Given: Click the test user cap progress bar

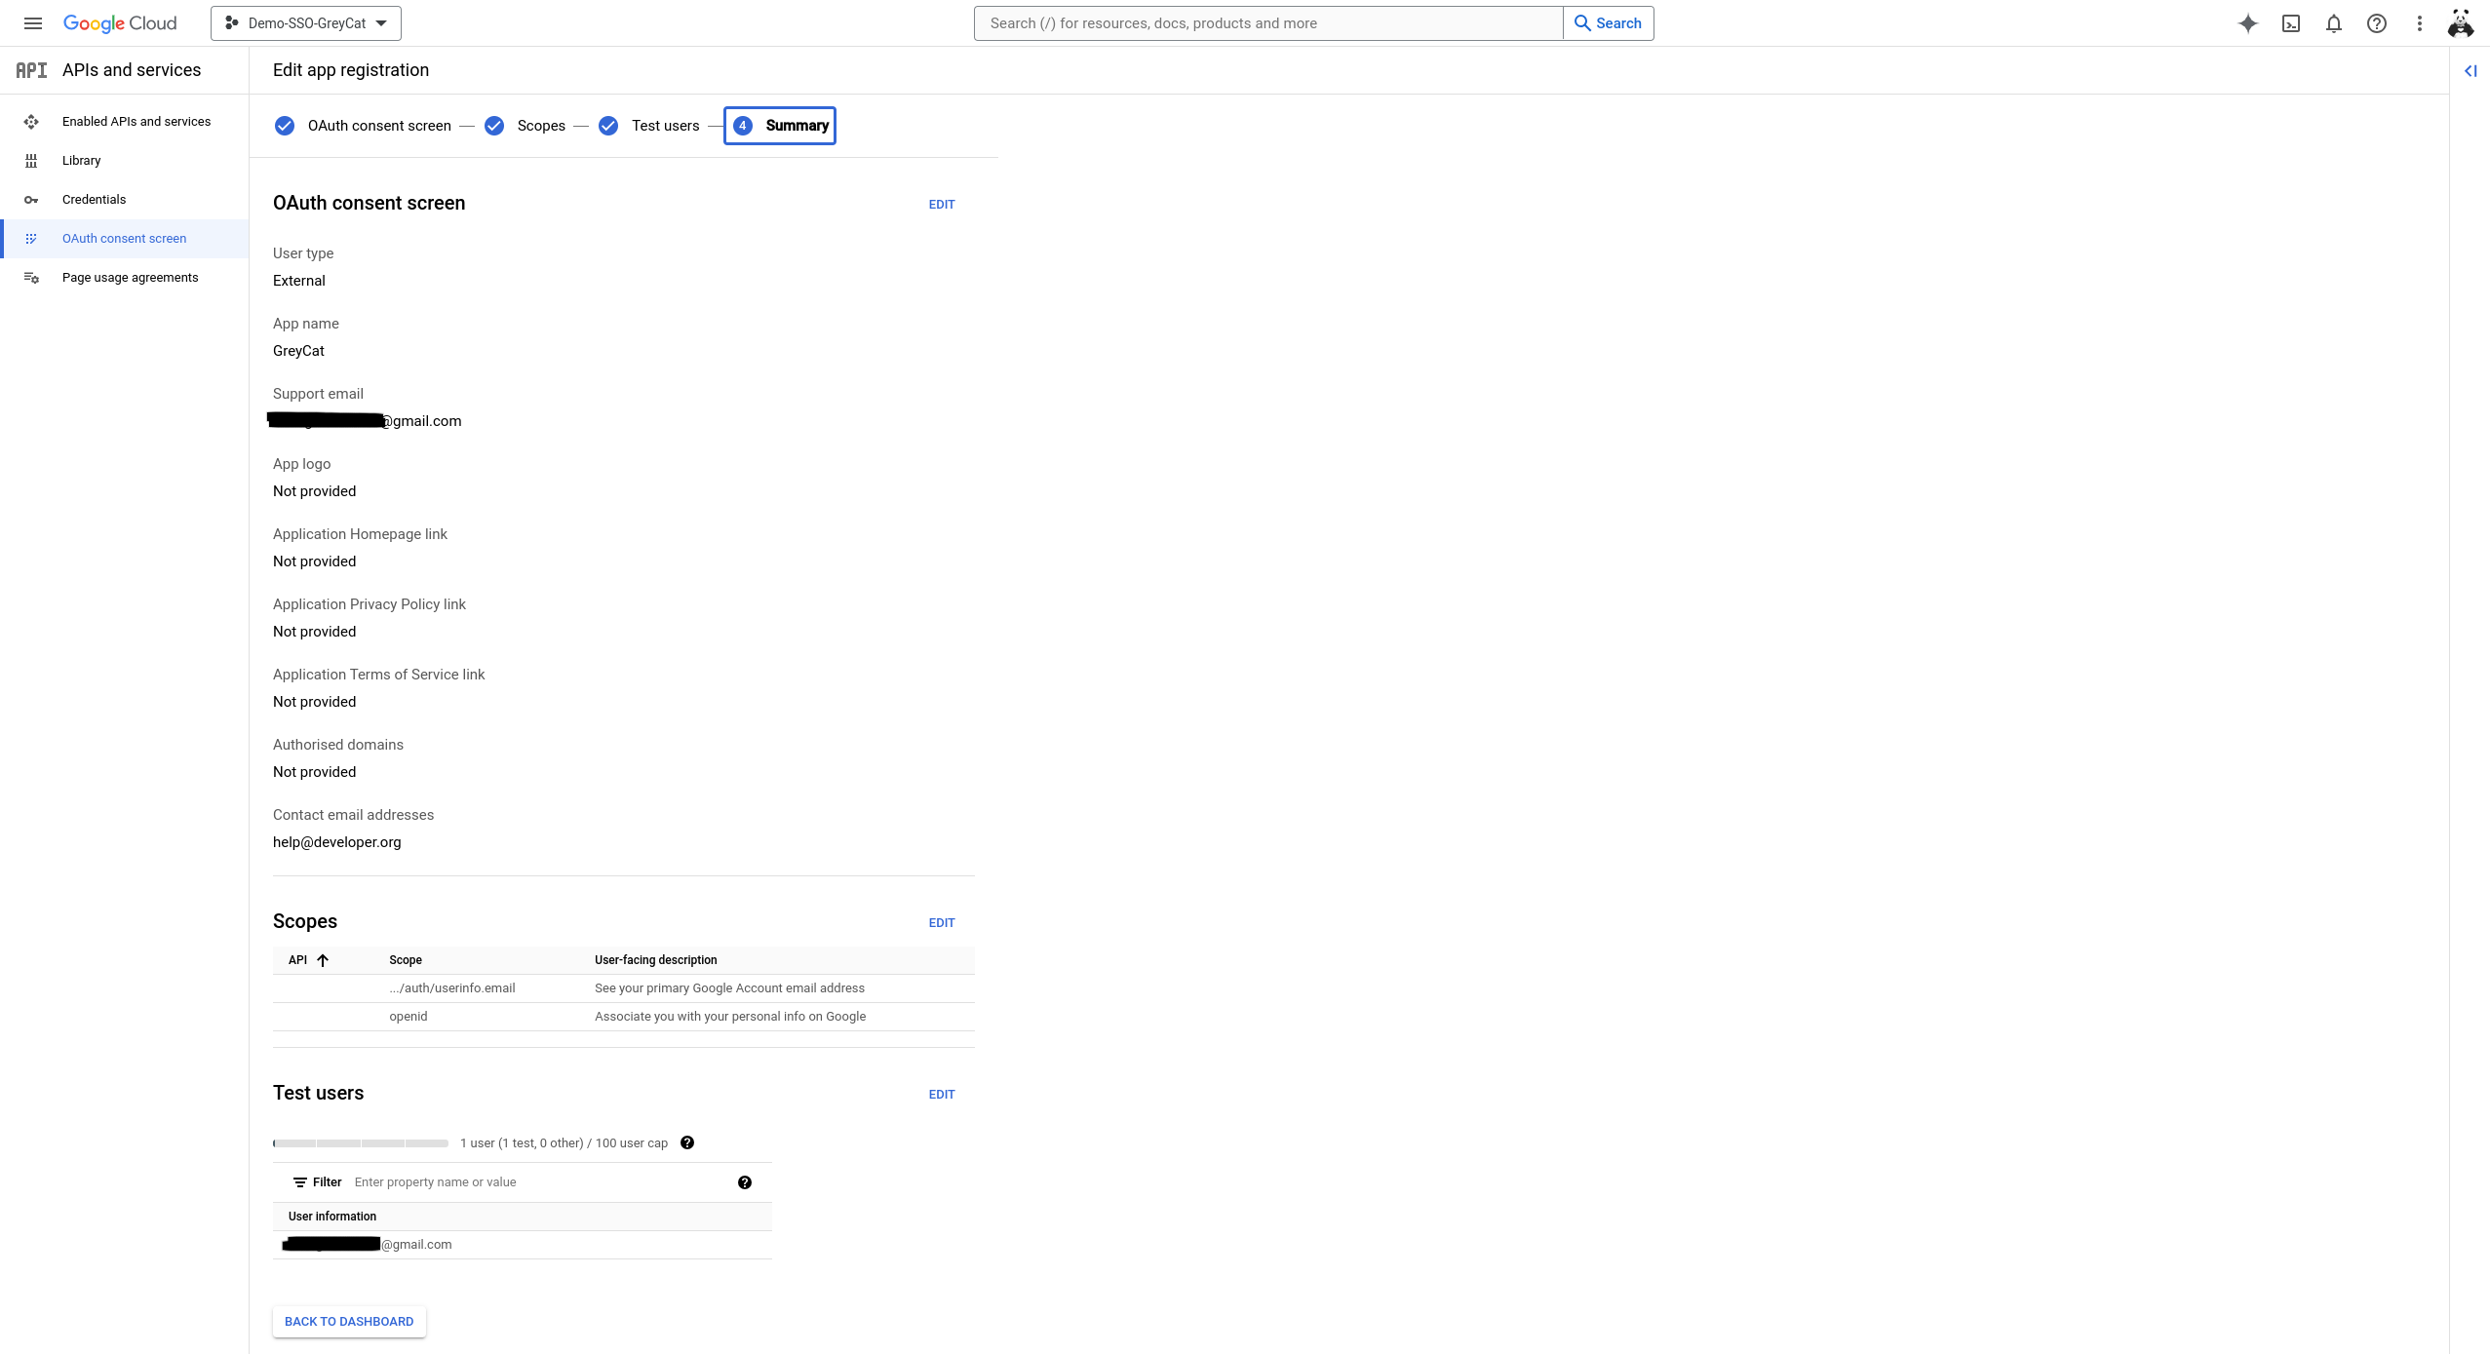Looking at the screenshot, I should 361,1142.
